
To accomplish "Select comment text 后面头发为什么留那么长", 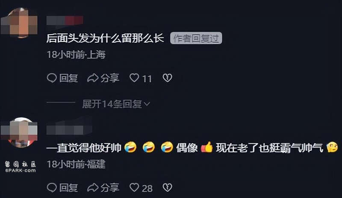I will pos(105,38).
